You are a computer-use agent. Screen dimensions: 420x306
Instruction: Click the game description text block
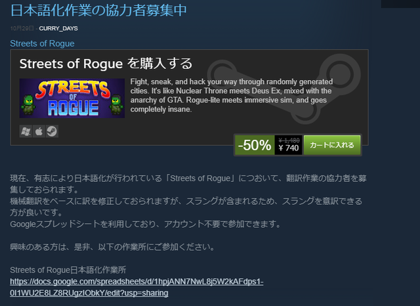(232, 95)
